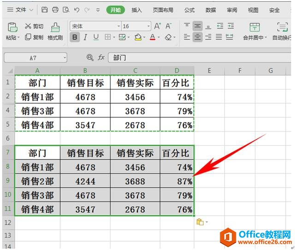This screenshot has height=250, width=295.
Task: Align text right
Action: pyautogui.click(x=208, y=37)
